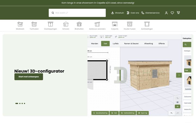
Task: Click the redo arrow in configurator
Action: pyautogui.click(x=177, y=113)
